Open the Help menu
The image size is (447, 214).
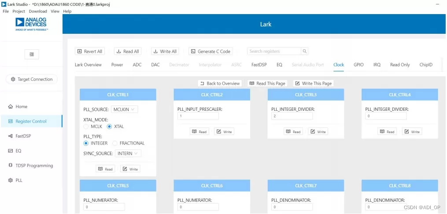point(67,11)
